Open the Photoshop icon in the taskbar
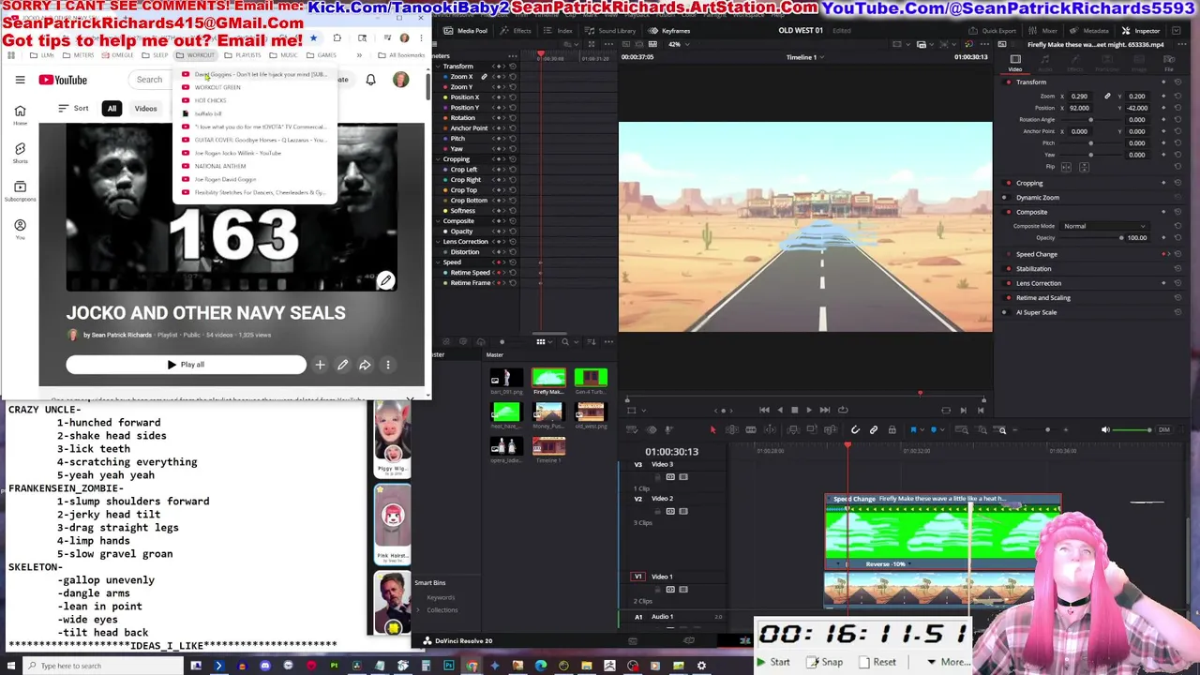 click(x=449, y=666)
